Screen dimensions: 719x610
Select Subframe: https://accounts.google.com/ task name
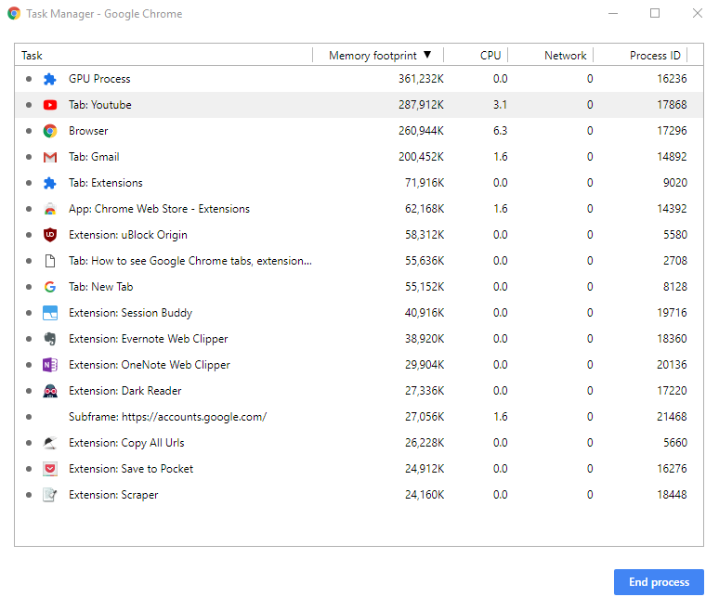(x=168, y=417)
